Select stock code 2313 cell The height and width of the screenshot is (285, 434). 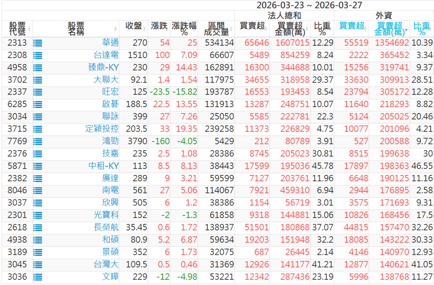click(17, 43)
